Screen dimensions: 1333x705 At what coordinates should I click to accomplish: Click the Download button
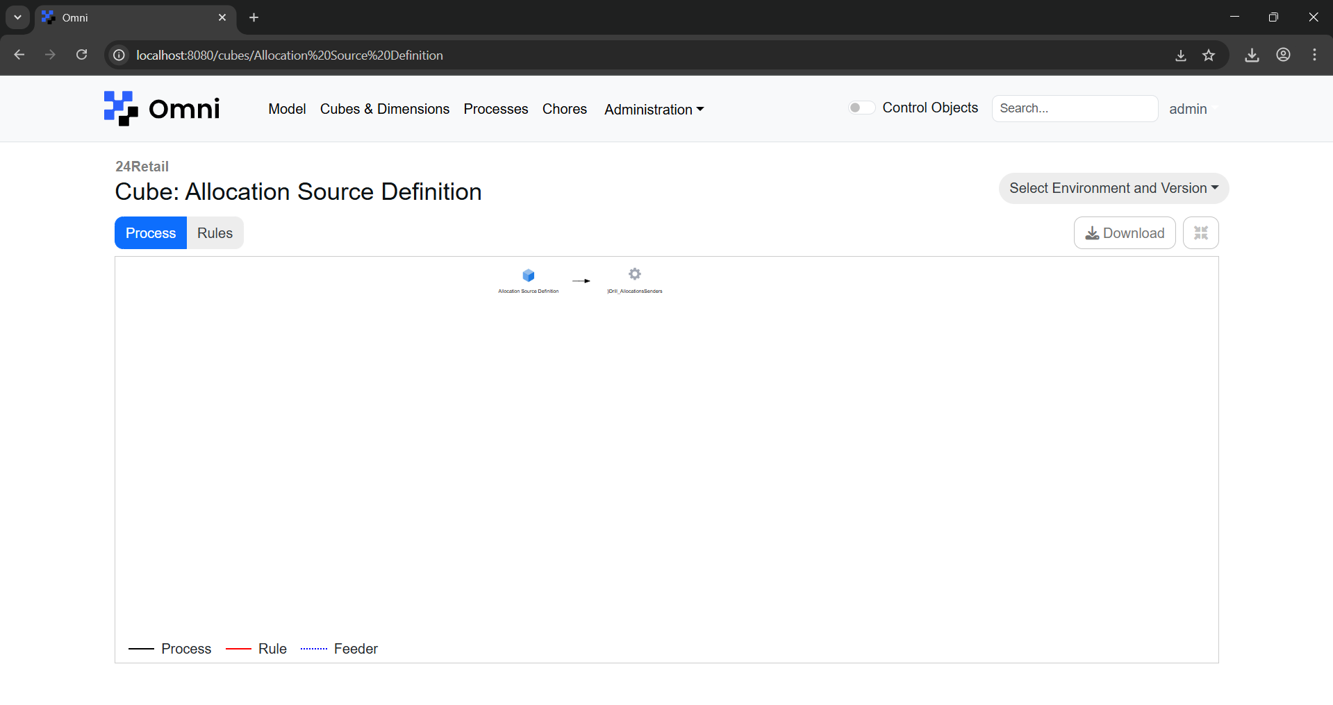coord(1125,233)
